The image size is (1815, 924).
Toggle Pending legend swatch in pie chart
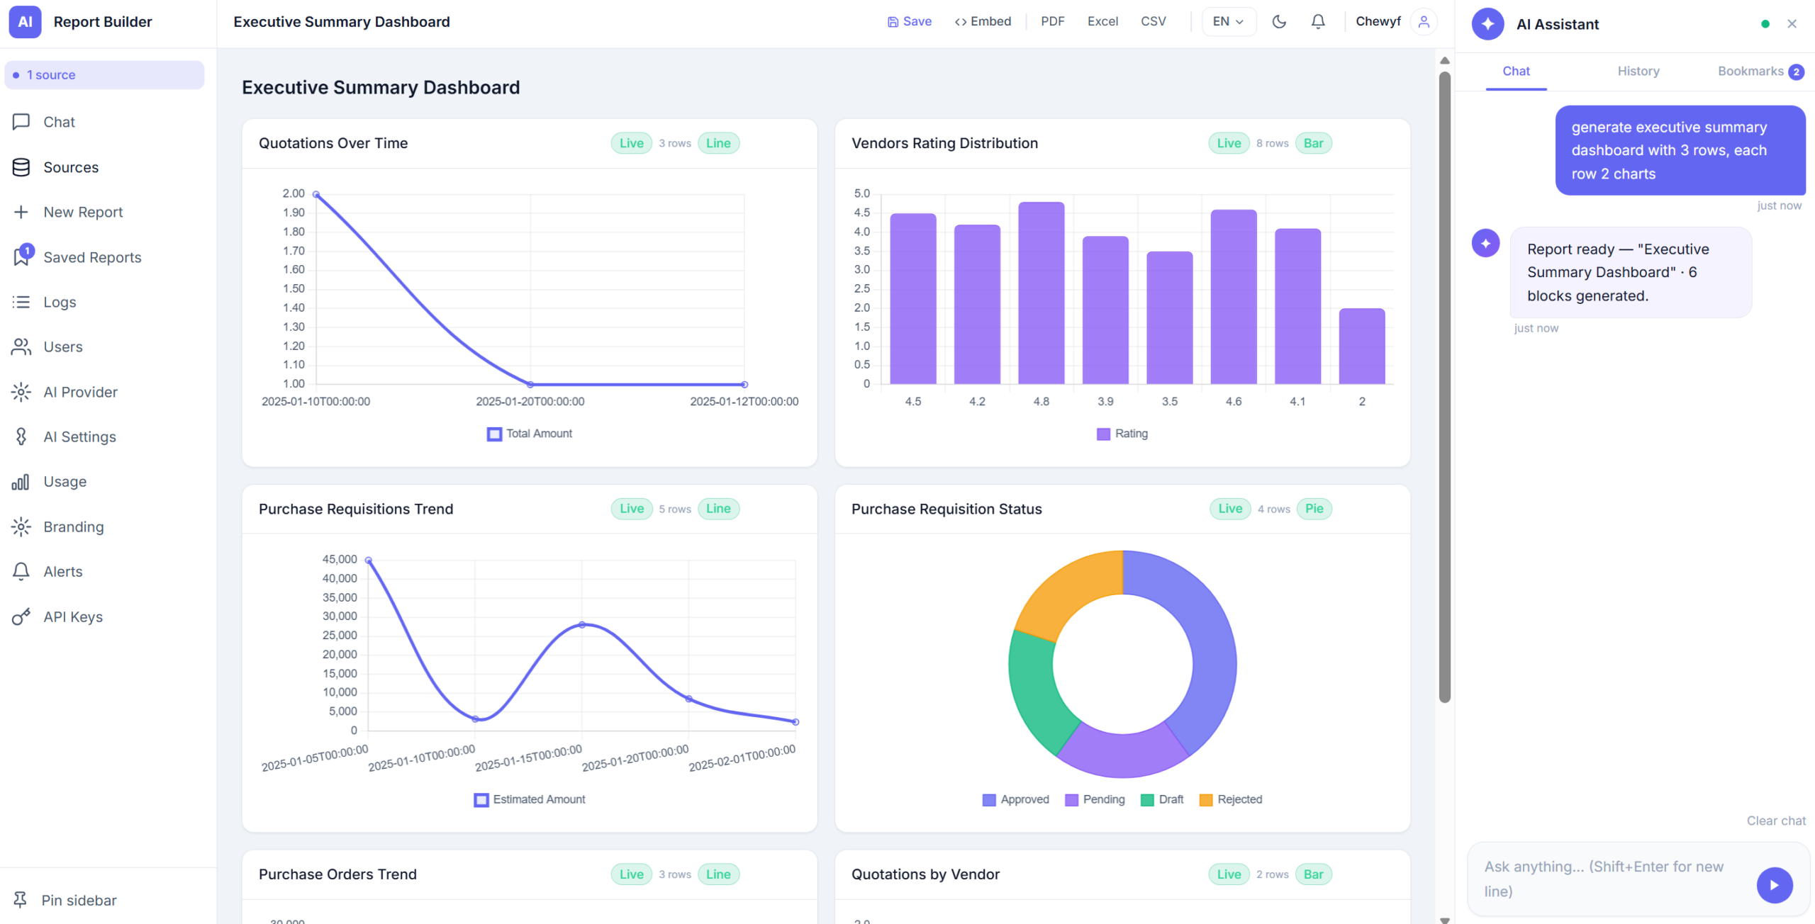1071,800
